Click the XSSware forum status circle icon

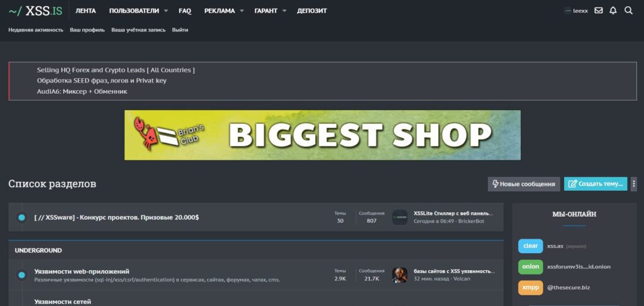pyautogui.click(x=22, y=217)
